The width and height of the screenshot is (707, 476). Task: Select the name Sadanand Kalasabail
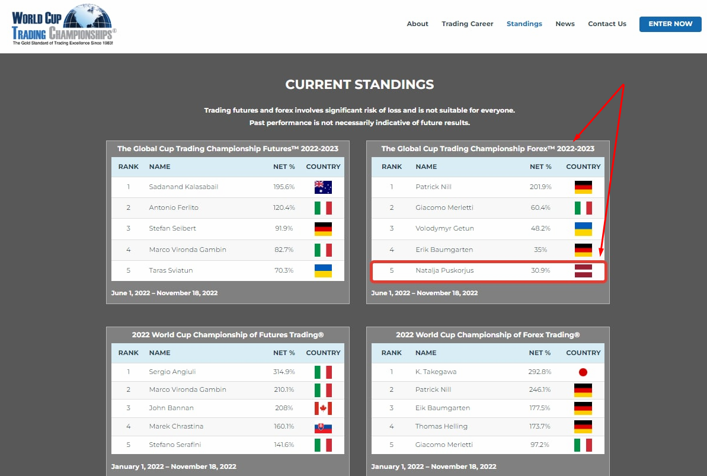tap(184, 187)
